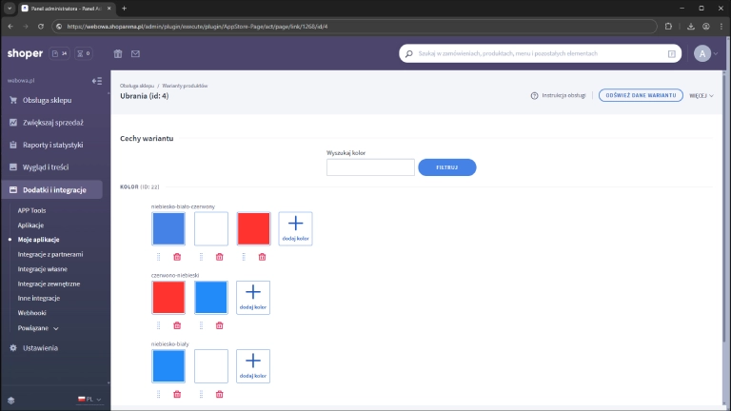Screen dimensions: 731x411
Task: Open the user avatar account menu
Action: click(704, 54)
